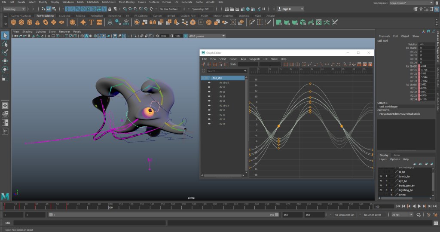440x232 pixels.
Task: Switch to the Anim layer tab
Action: pyautogui.click(x=396, y=155)
